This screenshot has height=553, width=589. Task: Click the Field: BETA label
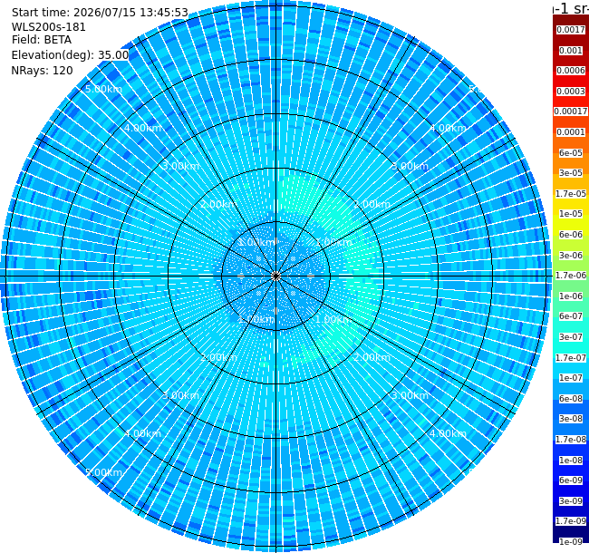pos(42,40)
